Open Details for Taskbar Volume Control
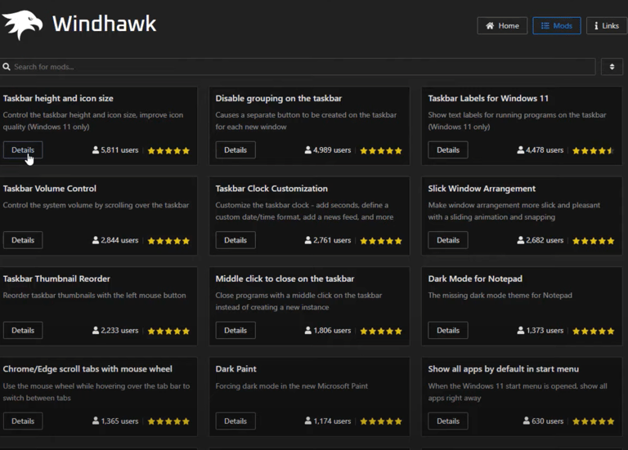The height and width of the screenshot is (450, 628). pos(23,240)
